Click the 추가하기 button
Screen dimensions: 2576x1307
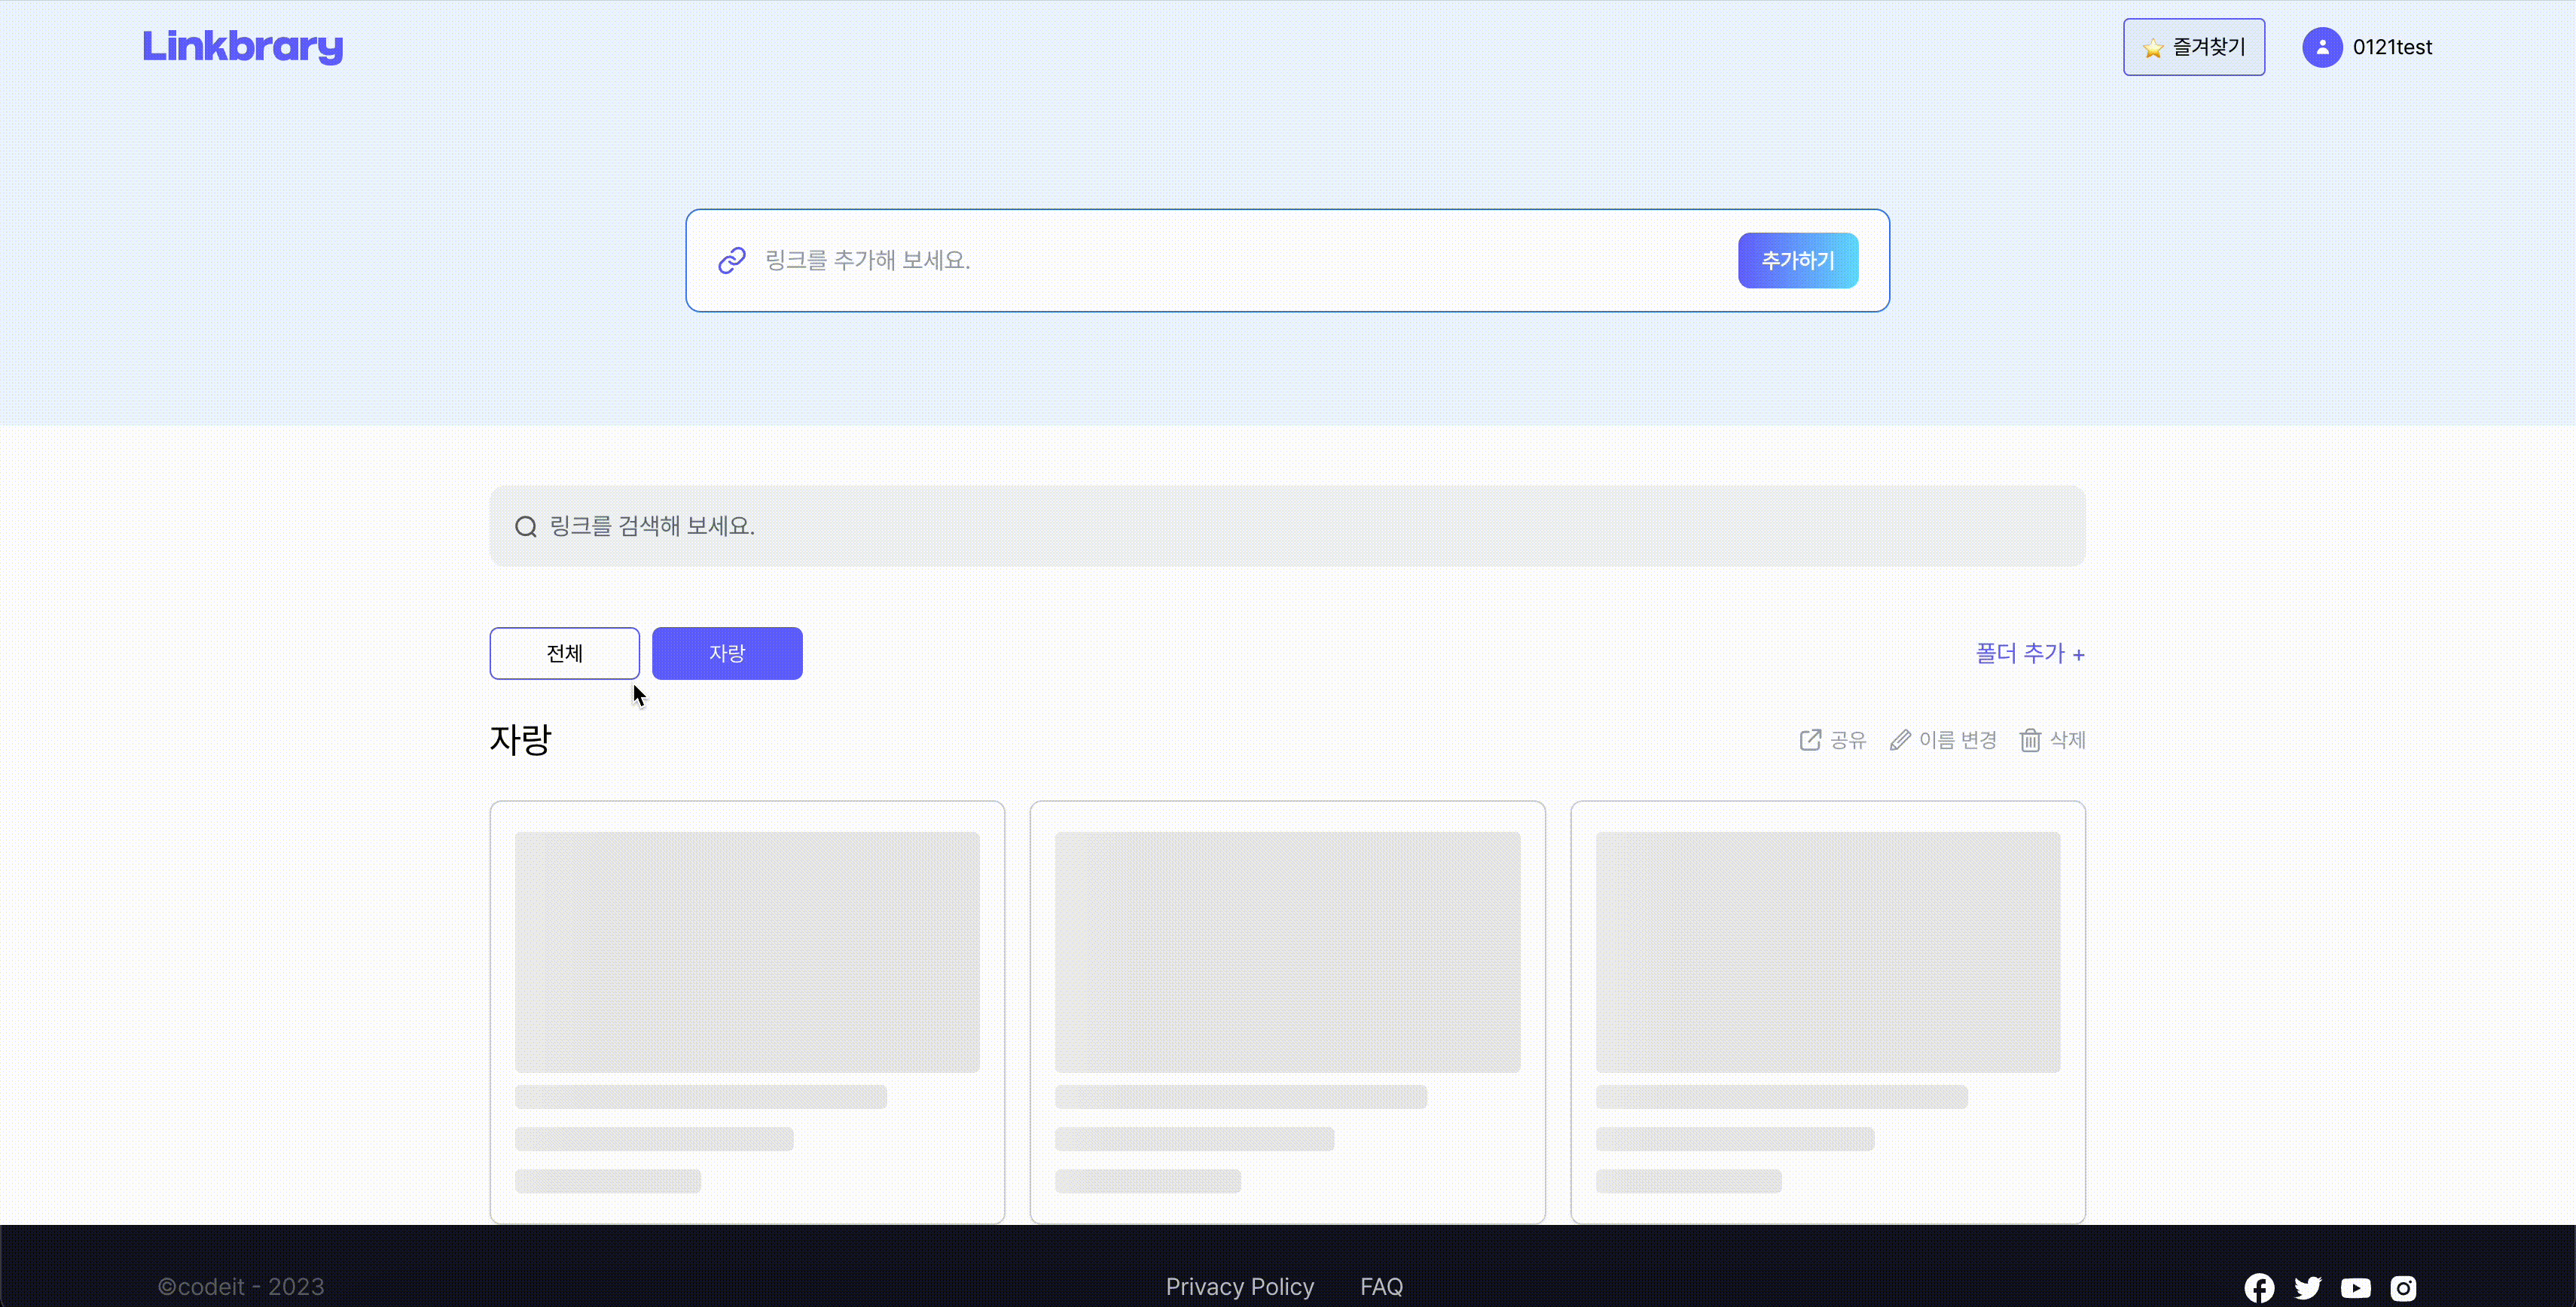tap(1798, 260)
